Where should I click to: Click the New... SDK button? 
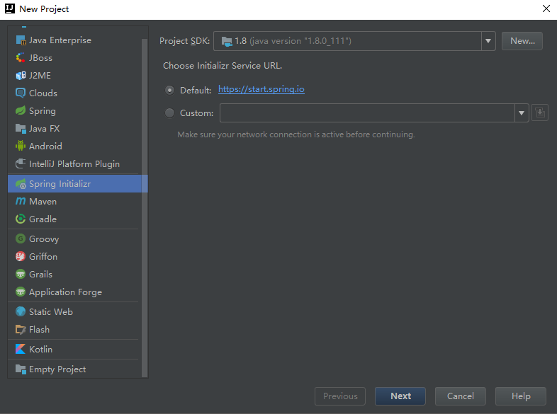pyautogui.click(x=522, y=41)
